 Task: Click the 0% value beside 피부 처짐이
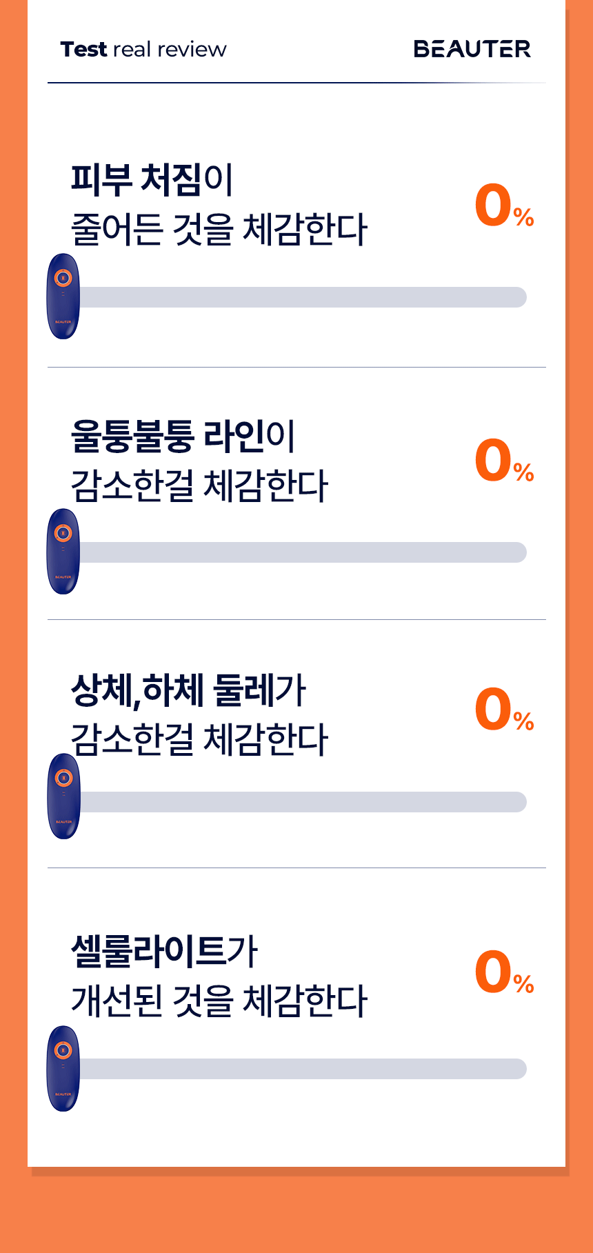click(x=505, y=206)
